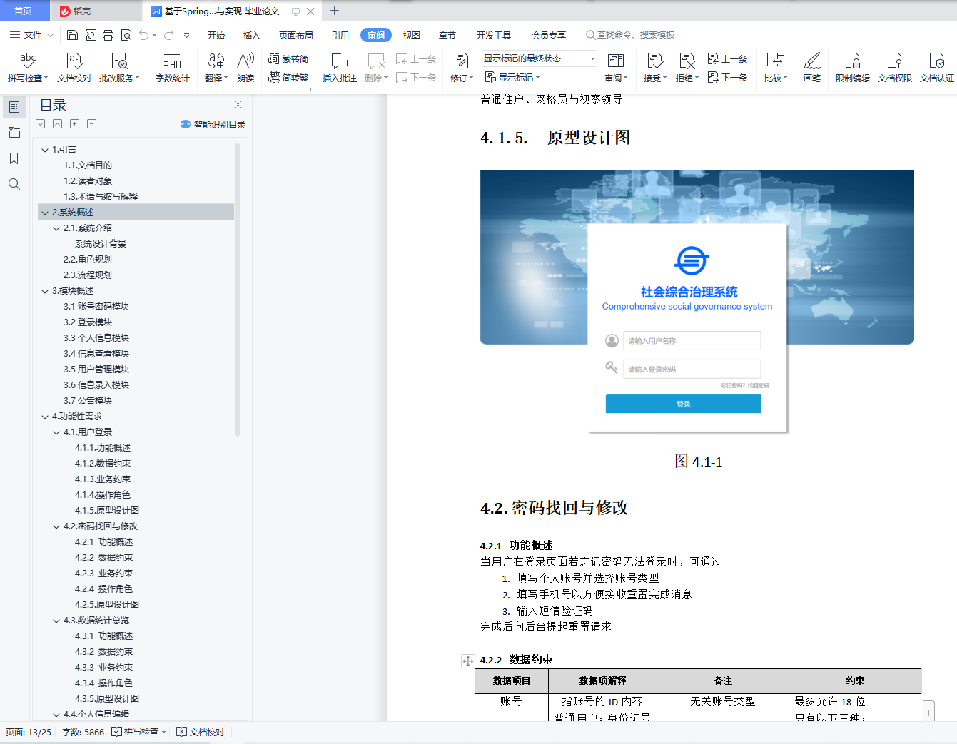Click the outline panel vertical scrollbar

(x=237, y=289)
